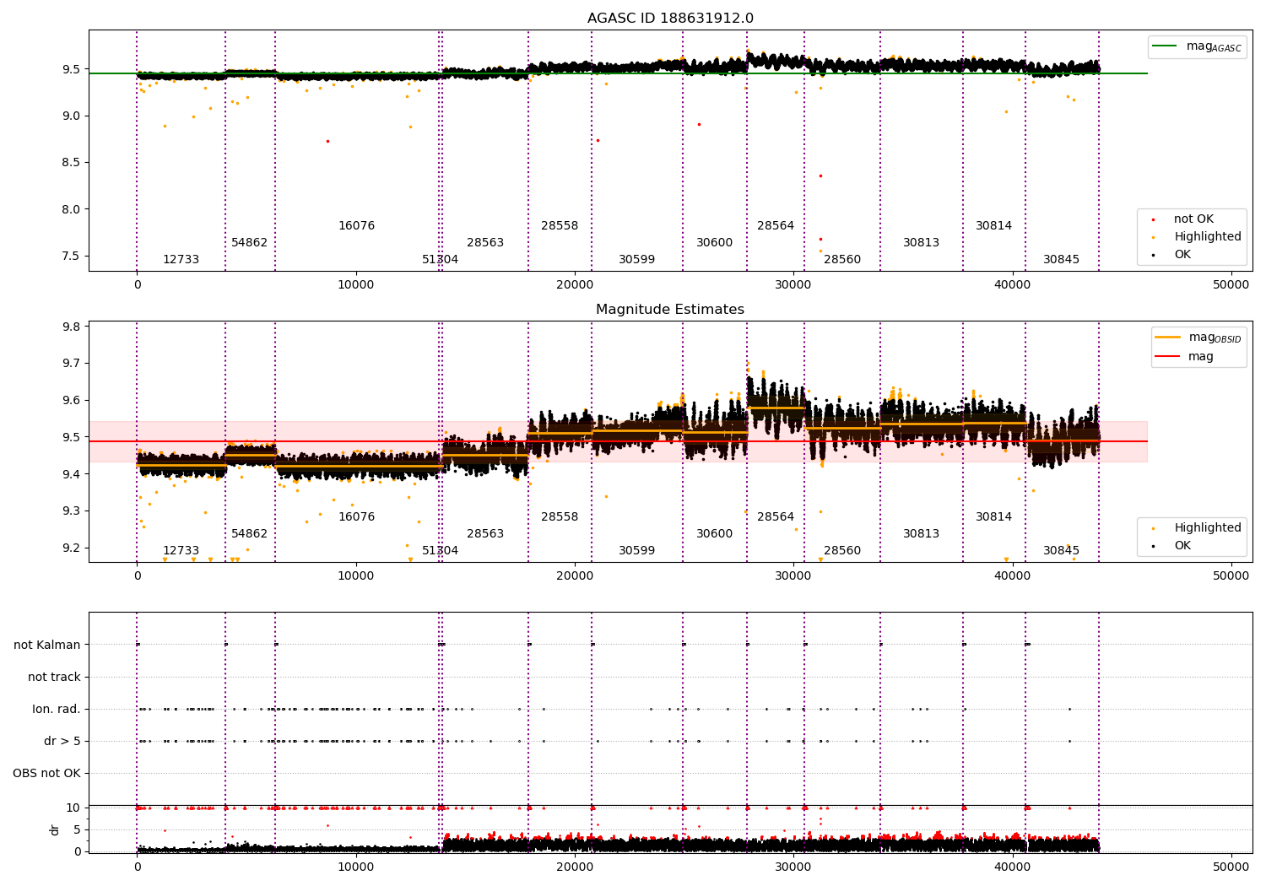Viewport: 1266px width, 886px height.
Task: Click the 8.5 tick label
Action: tap(71, 162)
